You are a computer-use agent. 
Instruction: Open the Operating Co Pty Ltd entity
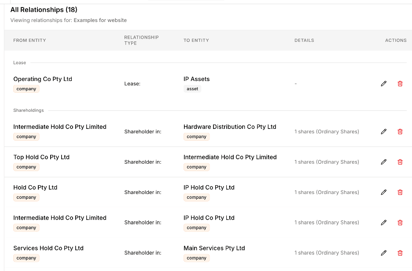point(43,79)
